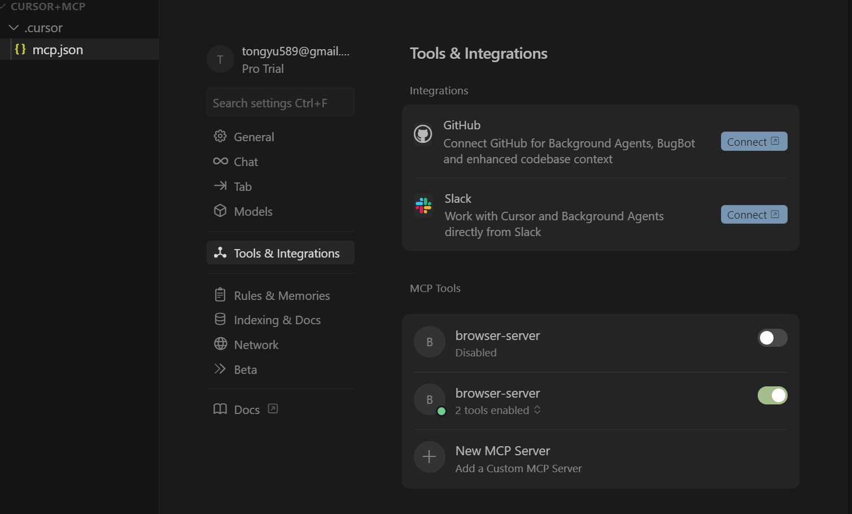Click the GitHub logo icon

pos(423,134)
